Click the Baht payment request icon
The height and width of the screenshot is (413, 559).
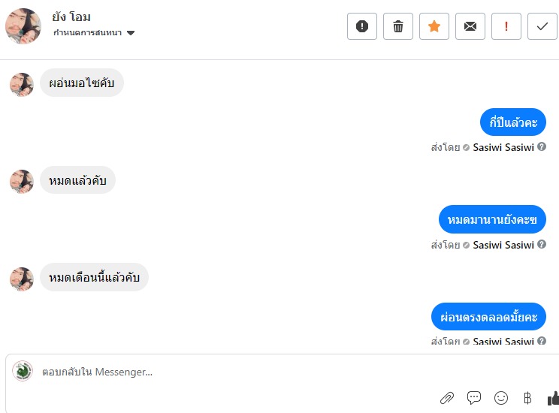[x=527, y=397]
